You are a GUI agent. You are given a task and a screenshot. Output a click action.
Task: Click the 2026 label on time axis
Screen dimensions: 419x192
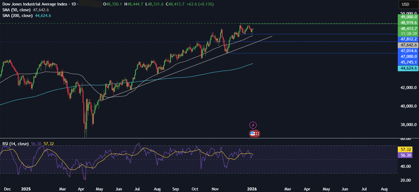click(252, 189)
